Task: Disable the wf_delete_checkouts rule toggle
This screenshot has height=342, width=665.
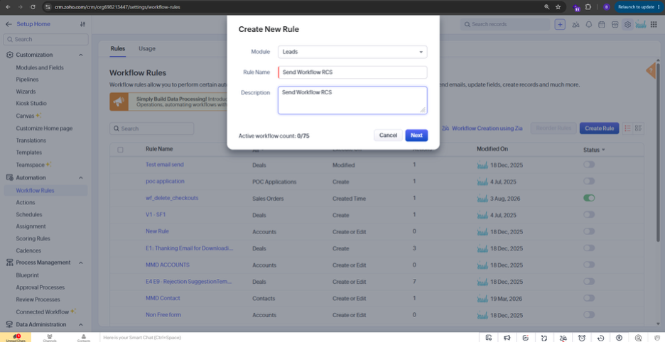Action: tap(589, 198)
